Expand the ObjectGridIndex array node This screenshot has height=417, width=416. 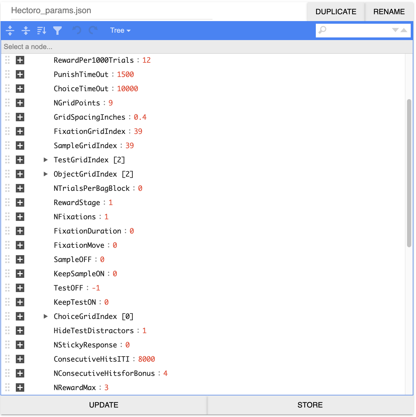point(46,174)
